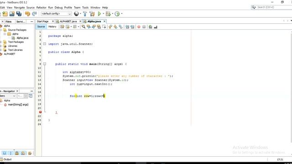Click the browser globe icon

pyautogui.click(x=76, y=14)
